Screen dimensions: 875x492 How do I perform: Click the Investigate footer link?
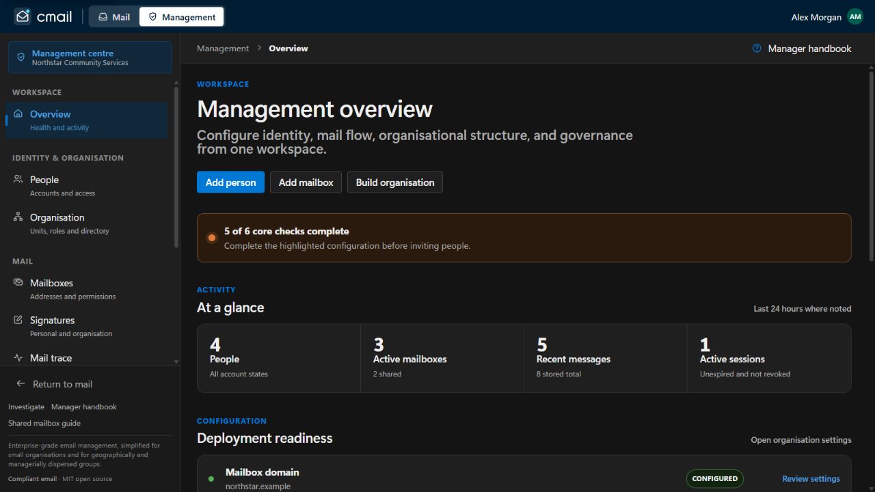click(26, 407)
